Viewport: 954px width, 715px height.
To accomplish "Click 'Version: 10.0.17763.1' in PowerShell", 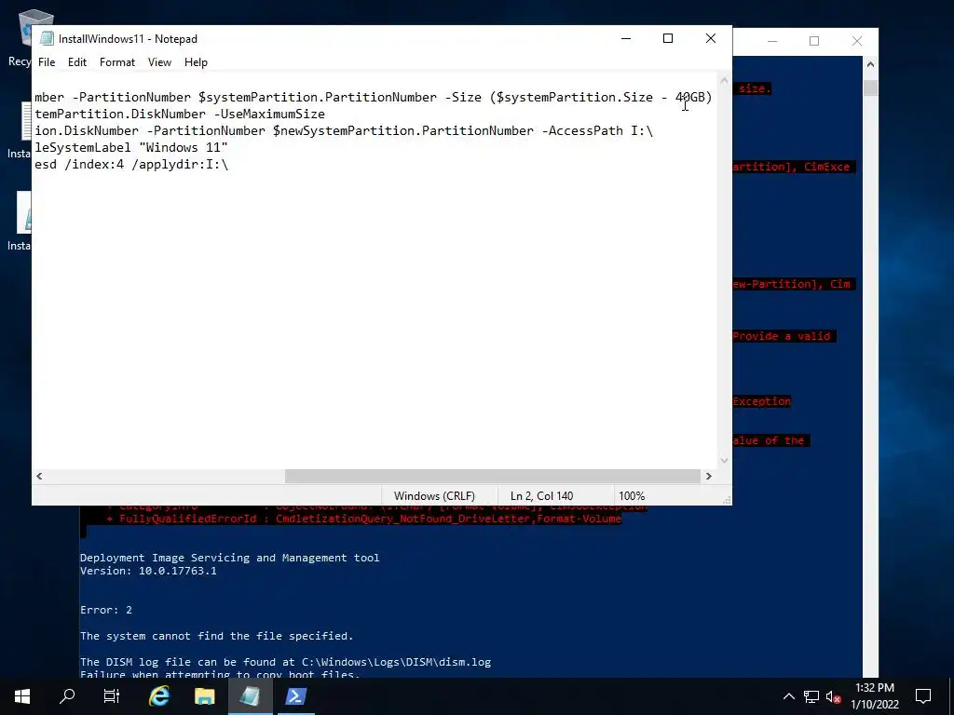I will tap(148, 571).
